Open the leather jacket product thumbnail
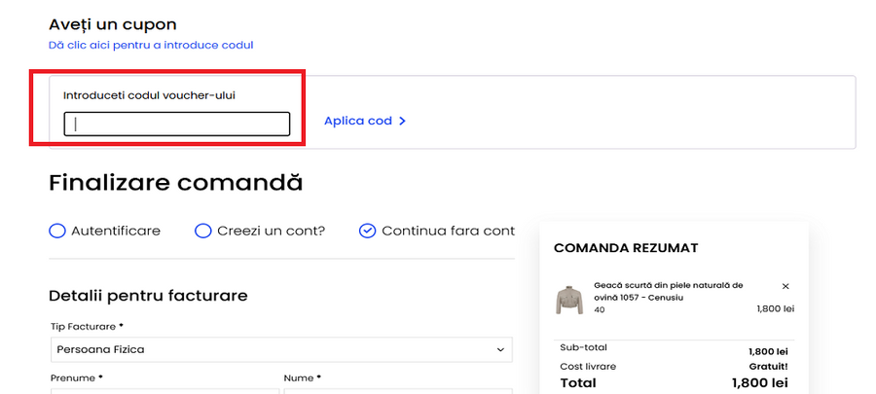 (568, 299)
